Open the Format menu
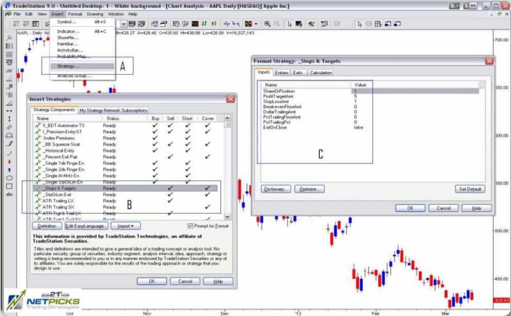This screenshot has width=511, height=316. (x=75, y=14)
